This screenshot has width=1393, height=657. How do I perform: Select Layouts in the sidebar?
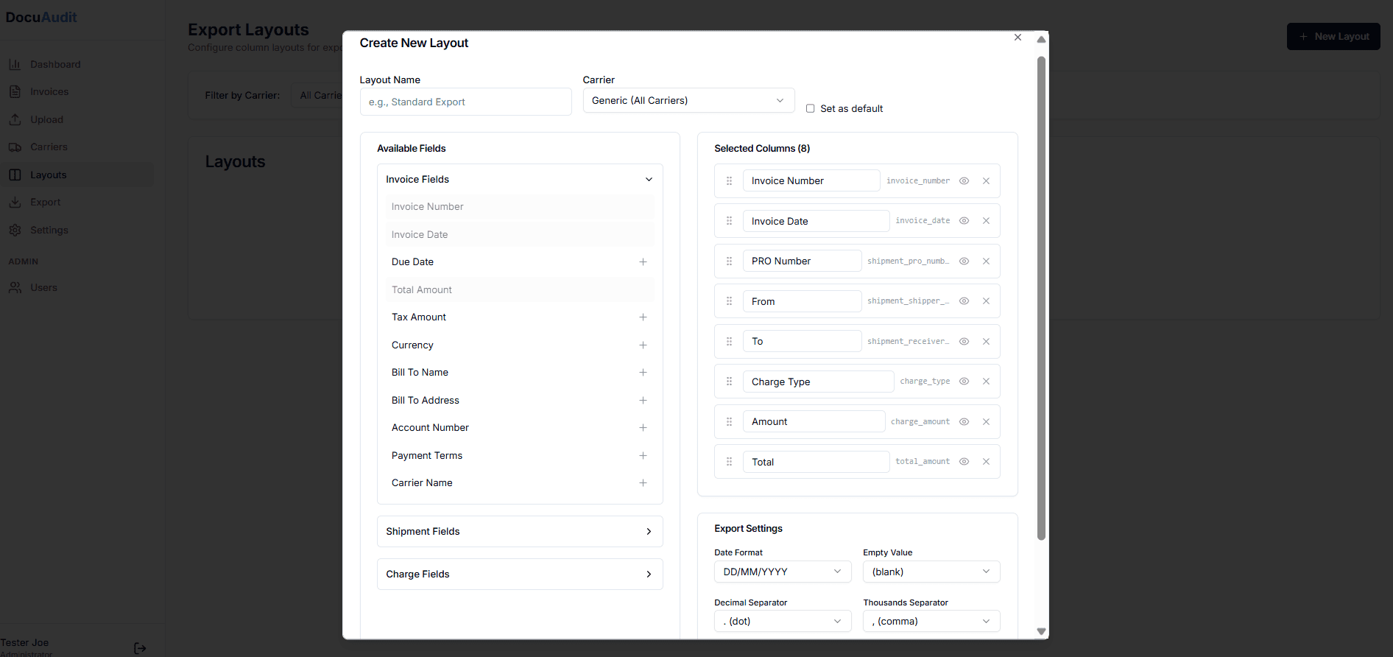click(77, 175)
